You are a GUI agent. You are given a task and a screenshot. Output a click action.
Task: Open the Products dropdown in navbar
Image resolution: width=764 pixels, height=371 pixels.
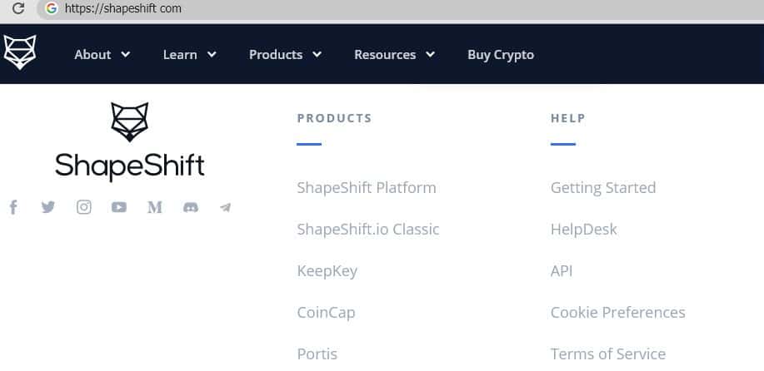285,55
